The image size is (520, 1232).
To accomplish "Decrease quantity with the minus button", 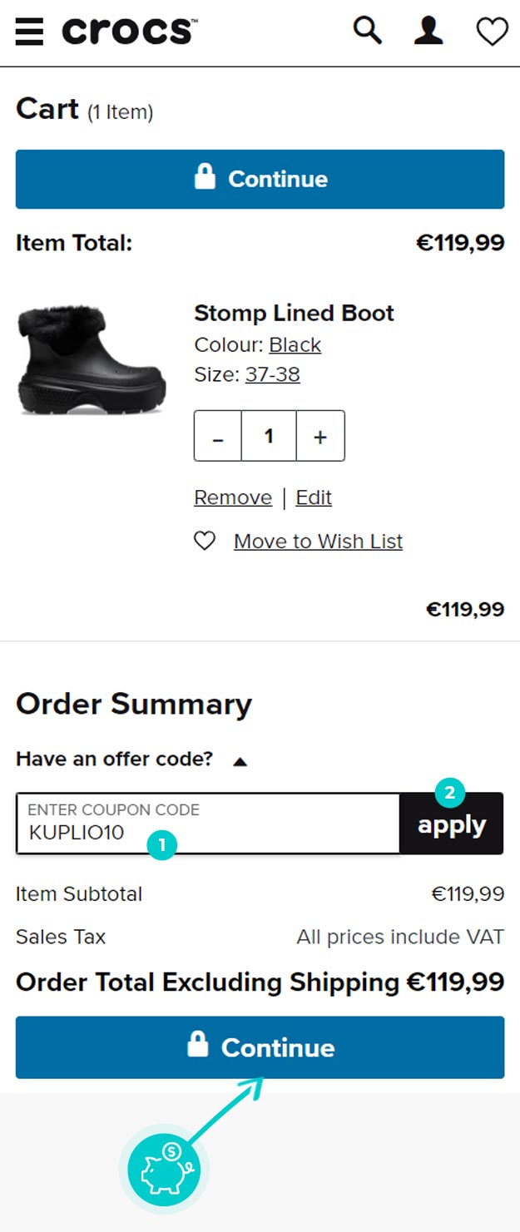I will click(217, 436).
